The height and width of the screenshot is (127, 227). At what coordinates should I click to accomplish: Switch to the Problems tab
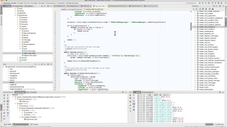click(28, 6)
